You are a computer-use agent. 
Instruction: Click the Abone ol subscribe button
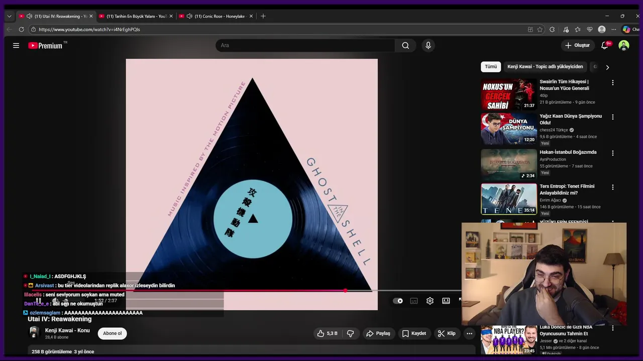click(113, 333)
